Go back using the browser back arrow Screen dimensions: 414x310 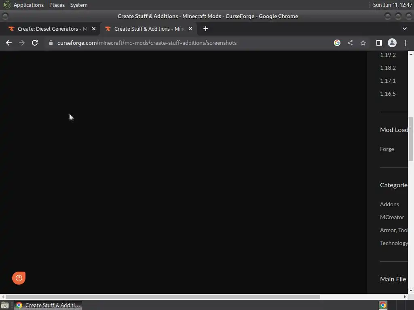9,43
